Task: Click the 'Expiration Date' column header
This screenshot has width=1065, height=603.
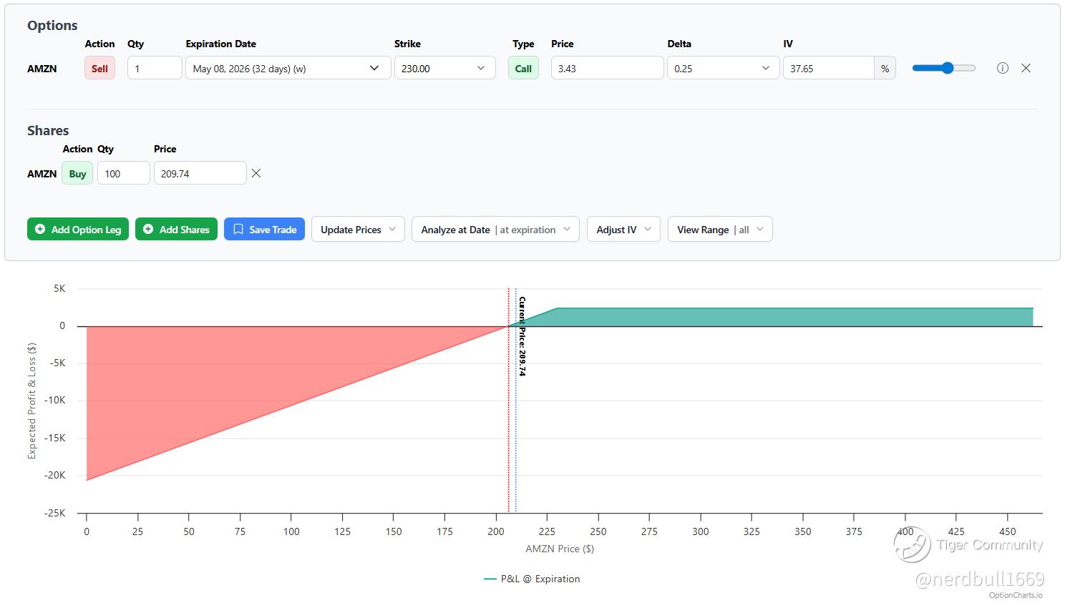Action: tap(220, 44)
